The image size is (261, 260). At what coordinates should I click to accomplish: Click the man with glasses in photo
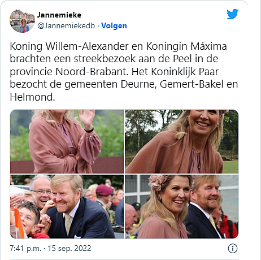[40, 192]
